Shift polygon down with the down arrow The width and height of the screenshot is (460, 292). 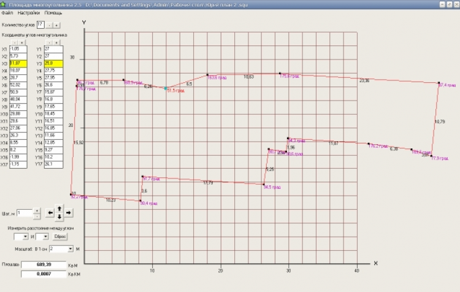(59, 217)
